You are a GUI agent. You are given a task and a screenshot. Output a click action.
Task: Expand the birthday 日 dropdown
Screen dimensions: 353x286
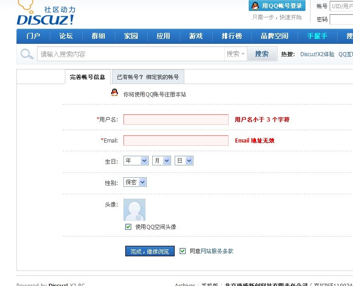tap(184, 161)
